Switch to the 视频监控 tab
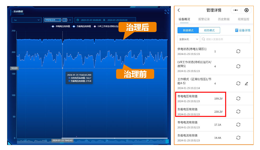Screen dimensions: 260x150 243,19
